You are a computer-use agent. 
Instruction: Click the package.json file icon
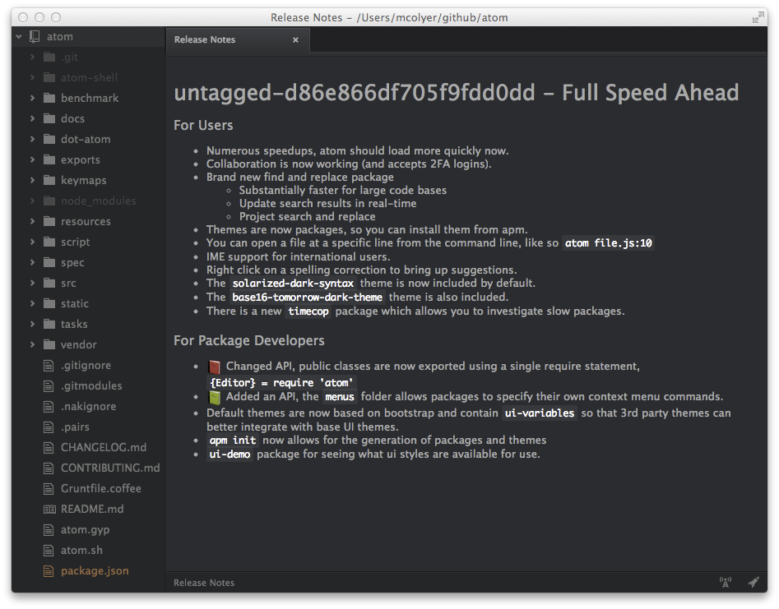49,571
